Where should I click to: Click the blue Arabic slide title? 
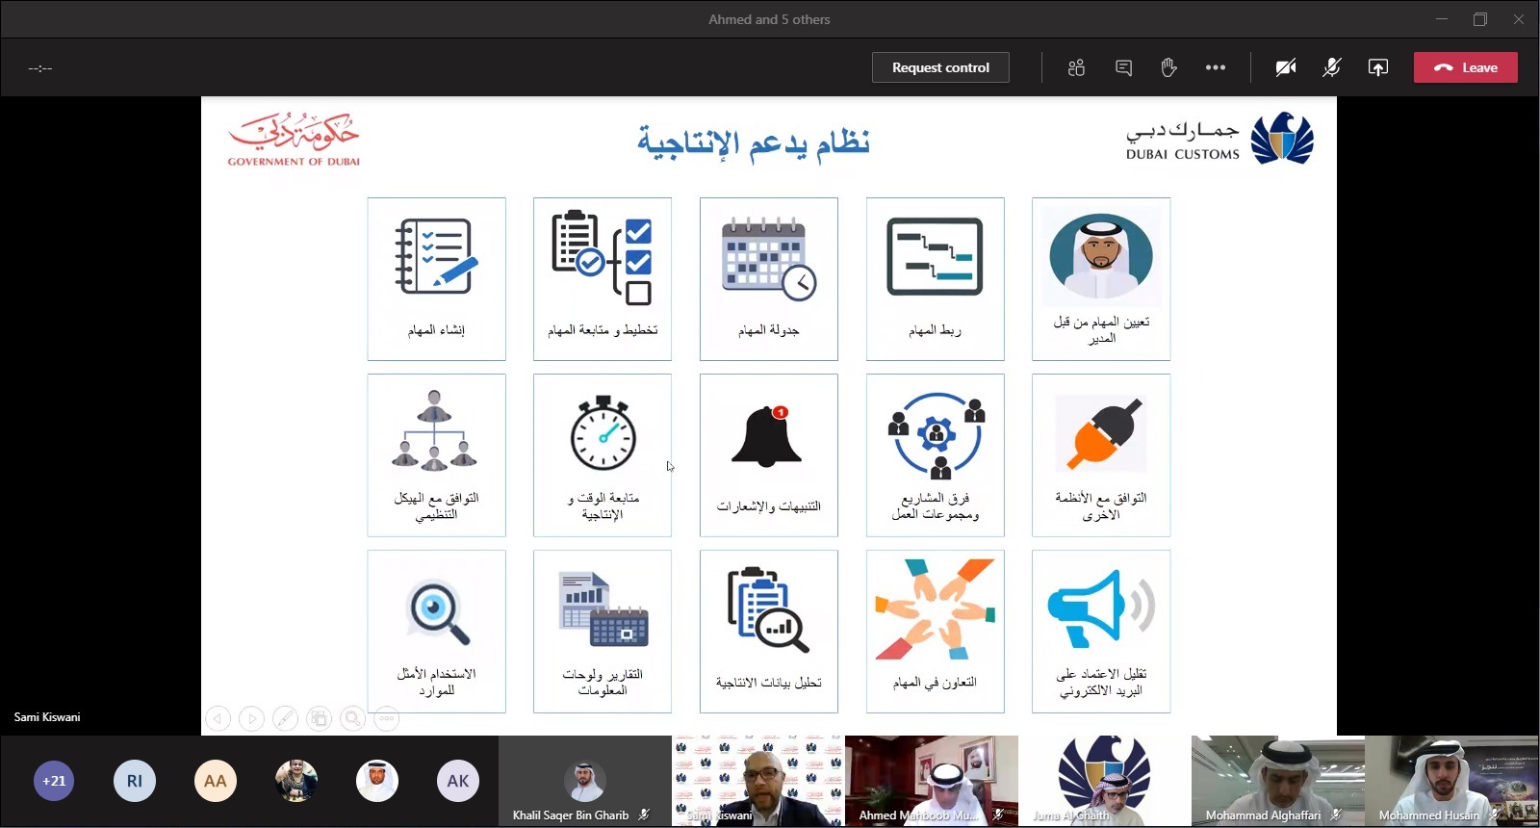pos(753,143)
